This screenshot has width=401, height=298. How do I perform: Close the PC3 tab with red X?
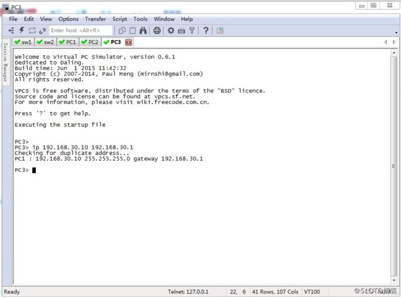tap(129, 42)
